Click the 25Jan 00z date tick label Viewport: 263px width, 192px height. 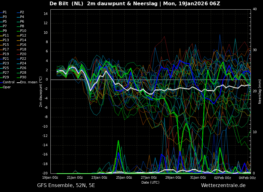(x=124, y=178)
